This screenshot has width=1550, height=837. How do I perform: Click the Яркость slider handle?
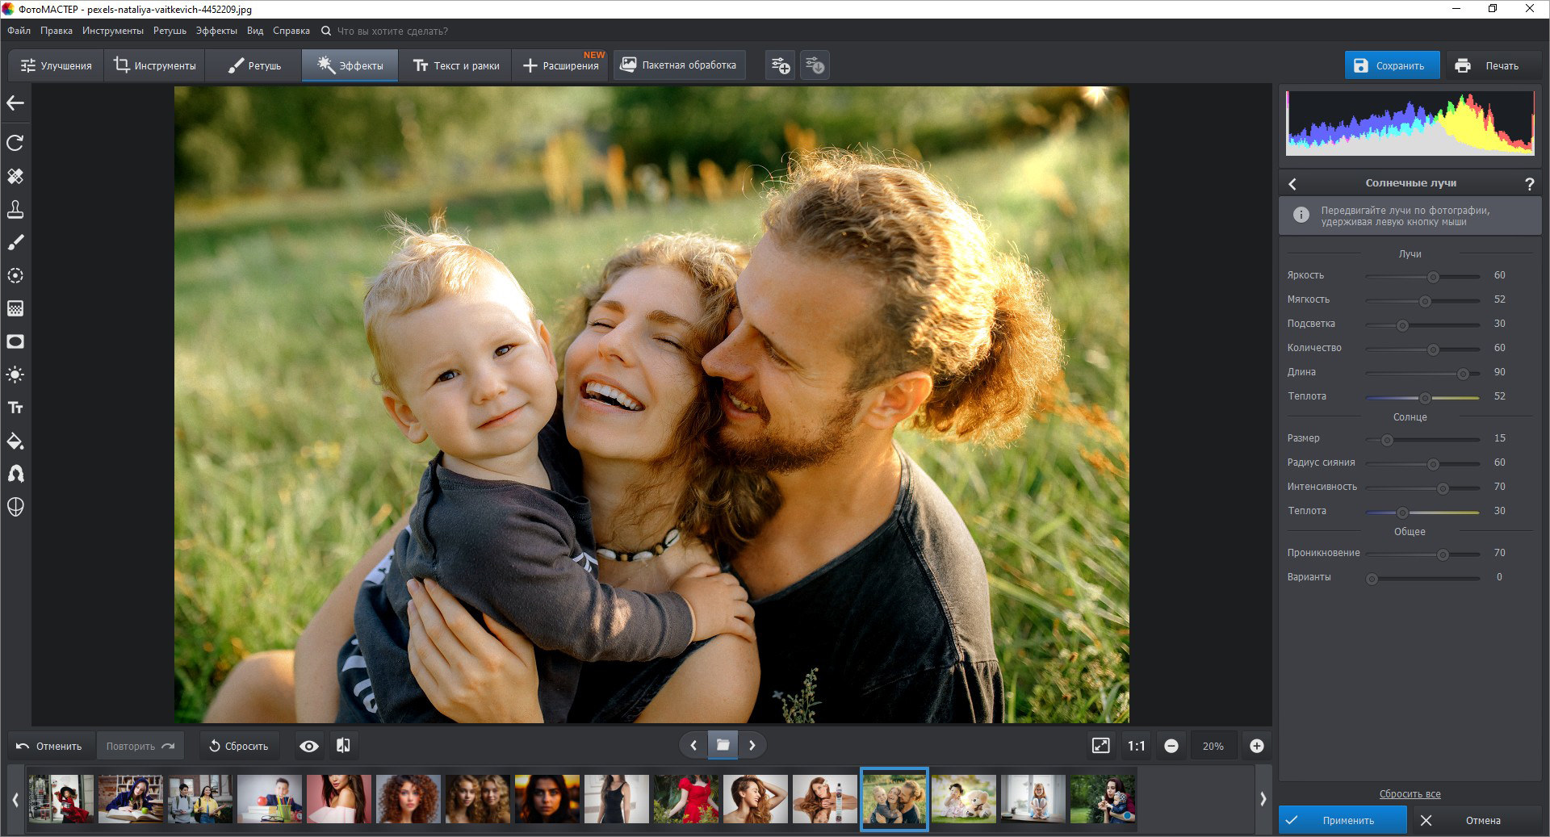pyautogui.click(x=1433, y=277)
